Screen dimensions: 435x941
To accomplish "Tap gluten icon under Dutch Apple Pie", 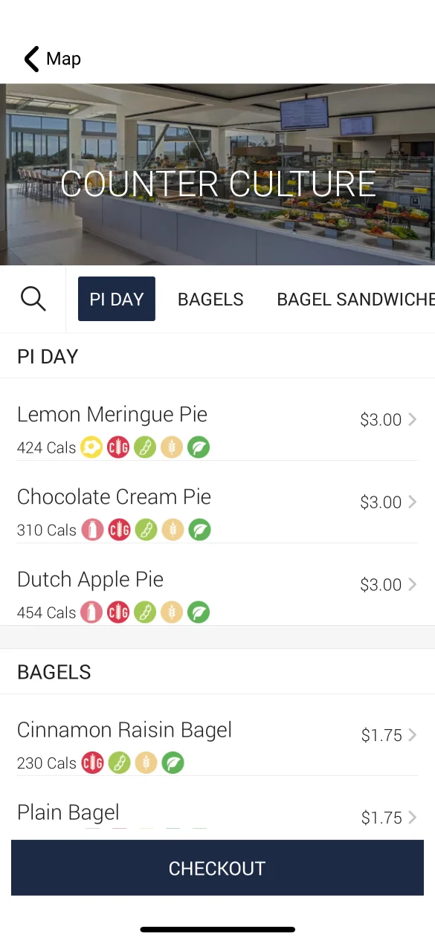I will [x=119, y=612].
